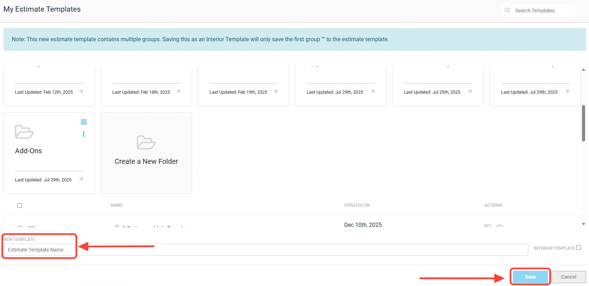This screenshot has height=286, width=589.
Task: Click Last Updated: Feb 18th, 2025 text
Action: click(x=141, y=92)
